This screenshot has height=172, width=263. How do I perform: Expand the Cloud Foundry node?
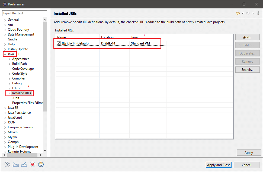[x=5, y=30]
